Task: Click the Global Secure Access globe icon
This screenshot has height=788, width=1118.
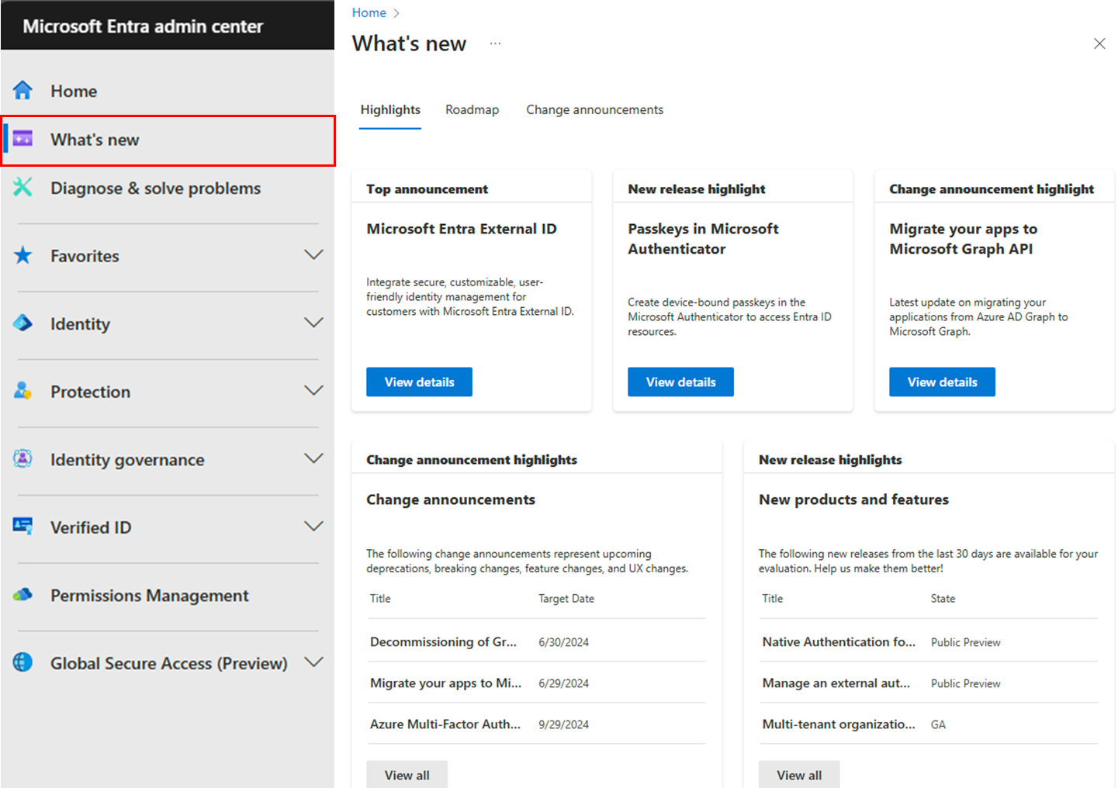Action: 22,662
